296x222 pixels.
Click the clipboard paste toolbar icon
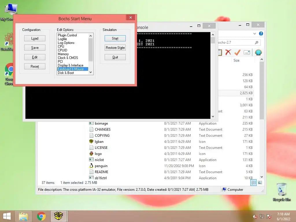coord(220,52)
